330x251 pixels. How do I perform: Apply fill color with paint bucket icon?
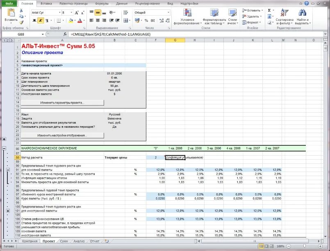pos(71,20)
